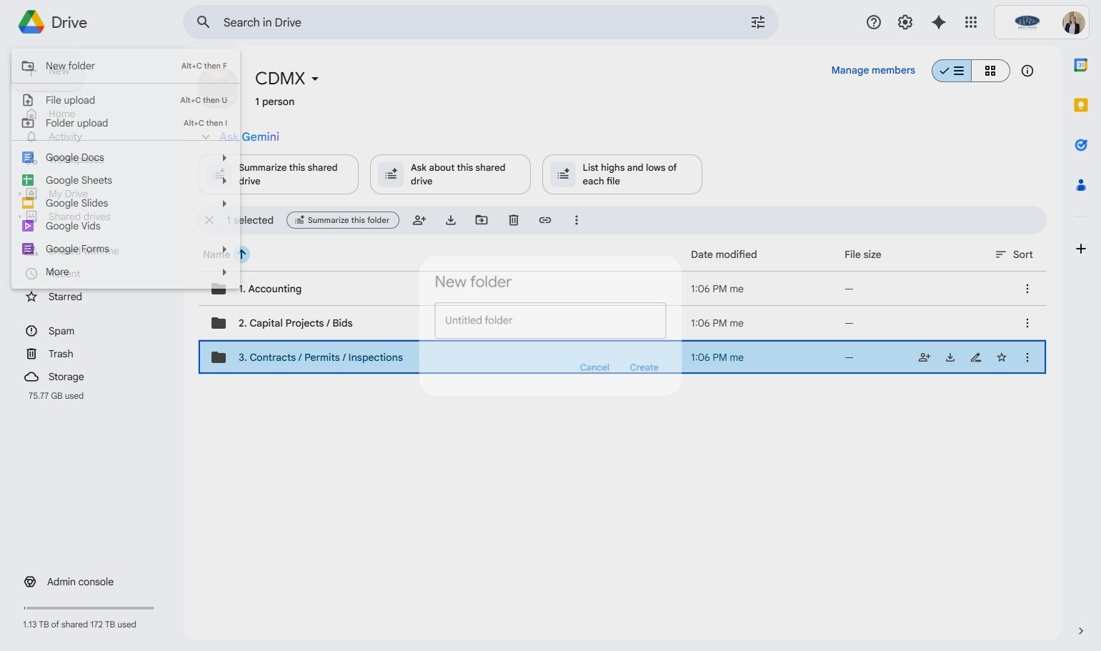
Task: Open Drive settings gear
Action: pos(905,22)
